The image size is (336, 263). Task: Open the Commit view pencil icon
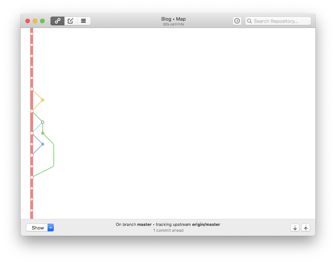point(70,21)
